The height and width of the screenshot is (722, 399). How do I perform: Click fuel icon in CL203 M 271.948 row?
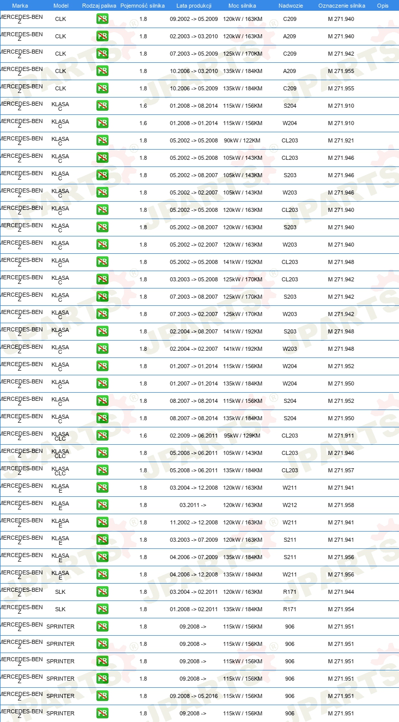pos(102,262)
